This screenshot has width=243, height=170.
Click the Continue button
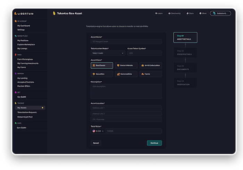pos(154,143)
